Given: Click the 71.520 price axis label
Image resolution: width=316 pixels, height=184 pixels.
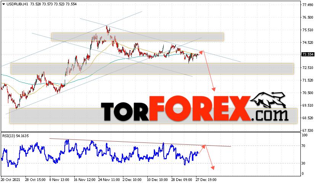Looking at the screenshot, I should [308, 80].
